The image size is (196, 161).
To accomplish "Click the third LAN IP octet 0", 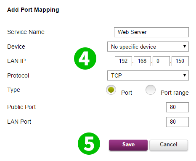I will (x=161, y=61).
